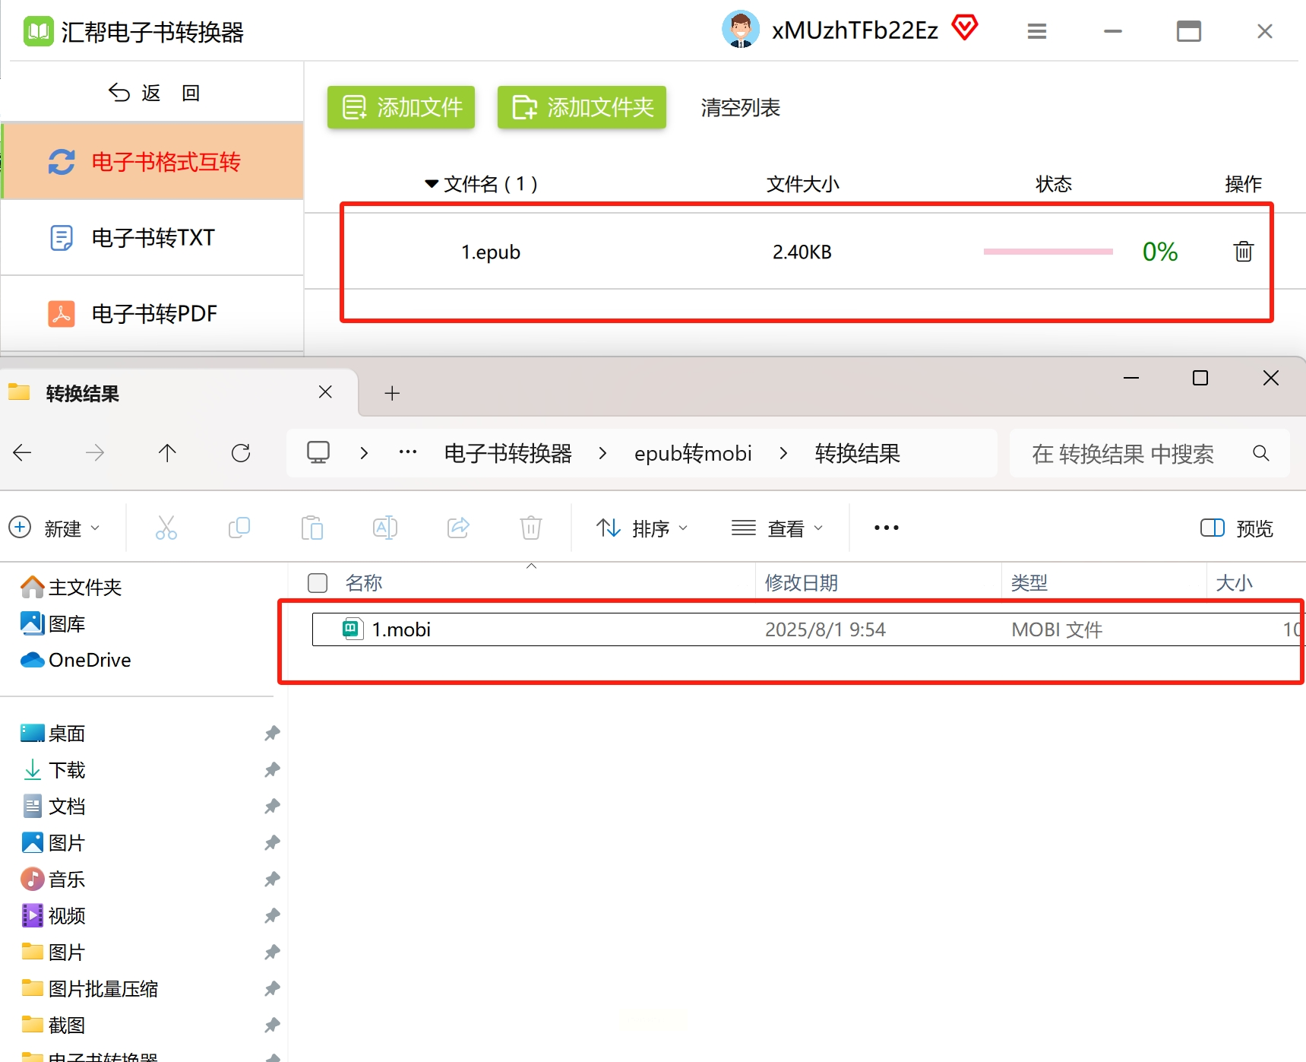Toggle the preview pane button
Screen dimensions: 1306x1062
click(x=1236, y=528)
